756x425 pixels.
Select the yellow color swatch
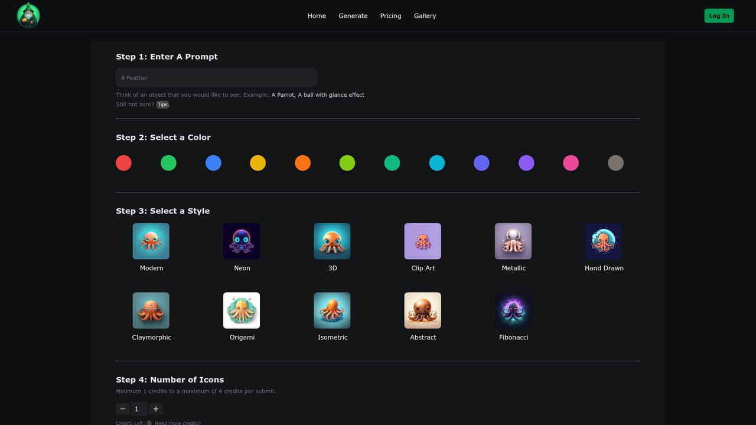point(258,163)
